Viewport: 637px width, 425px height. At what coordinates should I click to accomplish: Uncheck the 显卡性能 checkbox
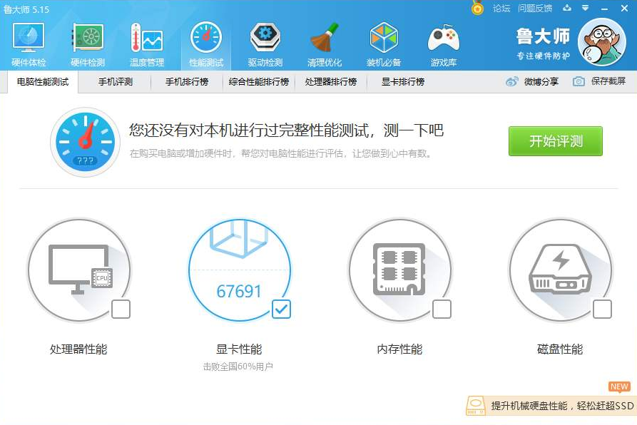[281, 309]
